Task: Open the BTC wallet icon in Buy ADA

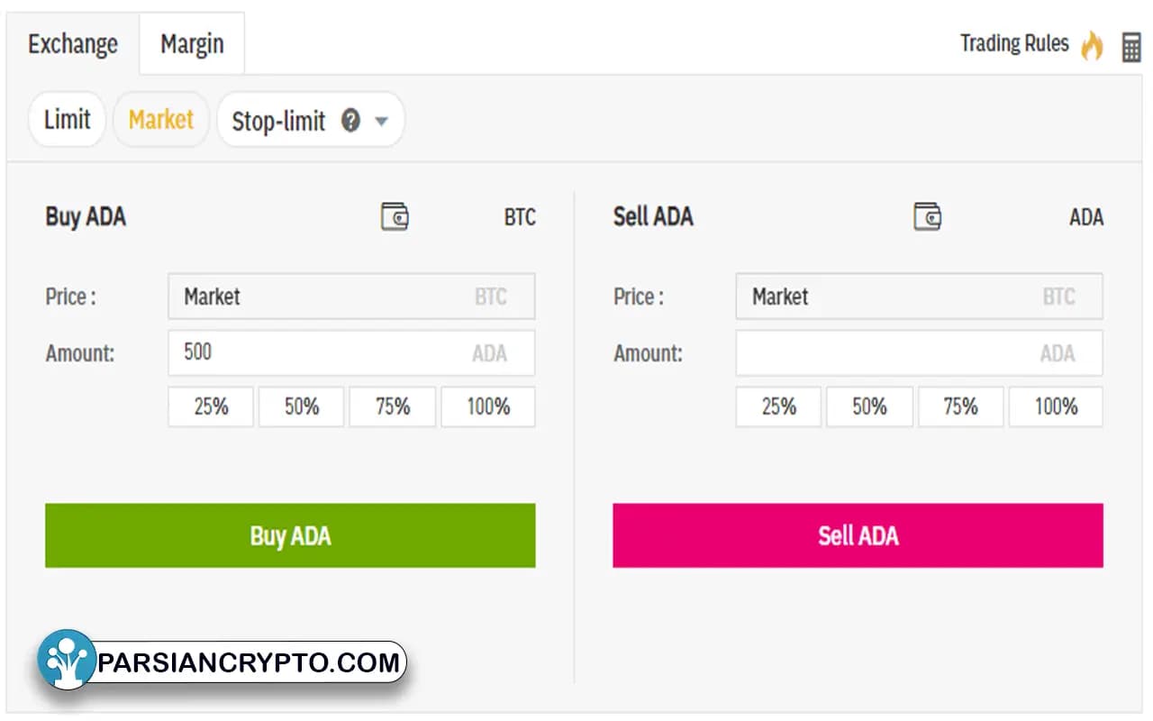Action: click(395, 216)
